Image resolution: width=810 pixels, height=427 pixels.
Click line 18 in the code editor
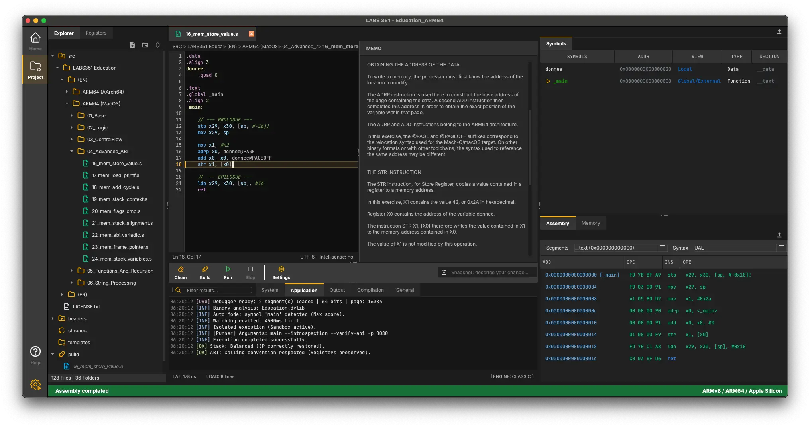[x=271, y=164]
